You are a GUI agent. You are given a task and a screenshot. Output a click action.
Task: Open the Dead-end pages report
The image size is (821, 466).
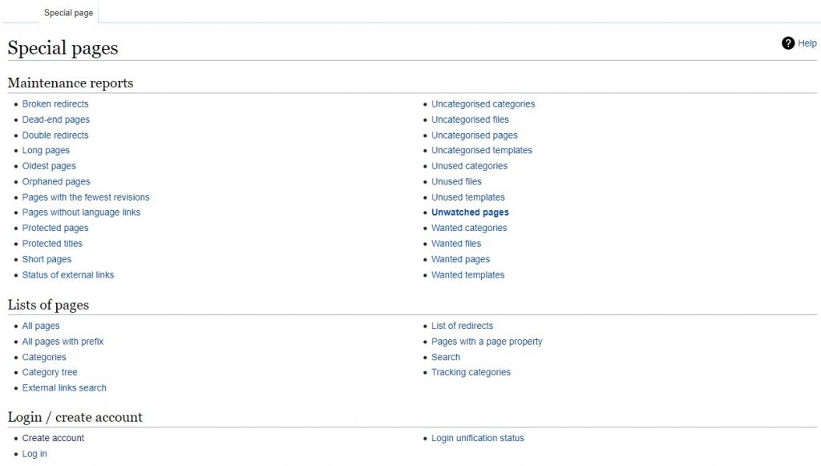(56, 119)
